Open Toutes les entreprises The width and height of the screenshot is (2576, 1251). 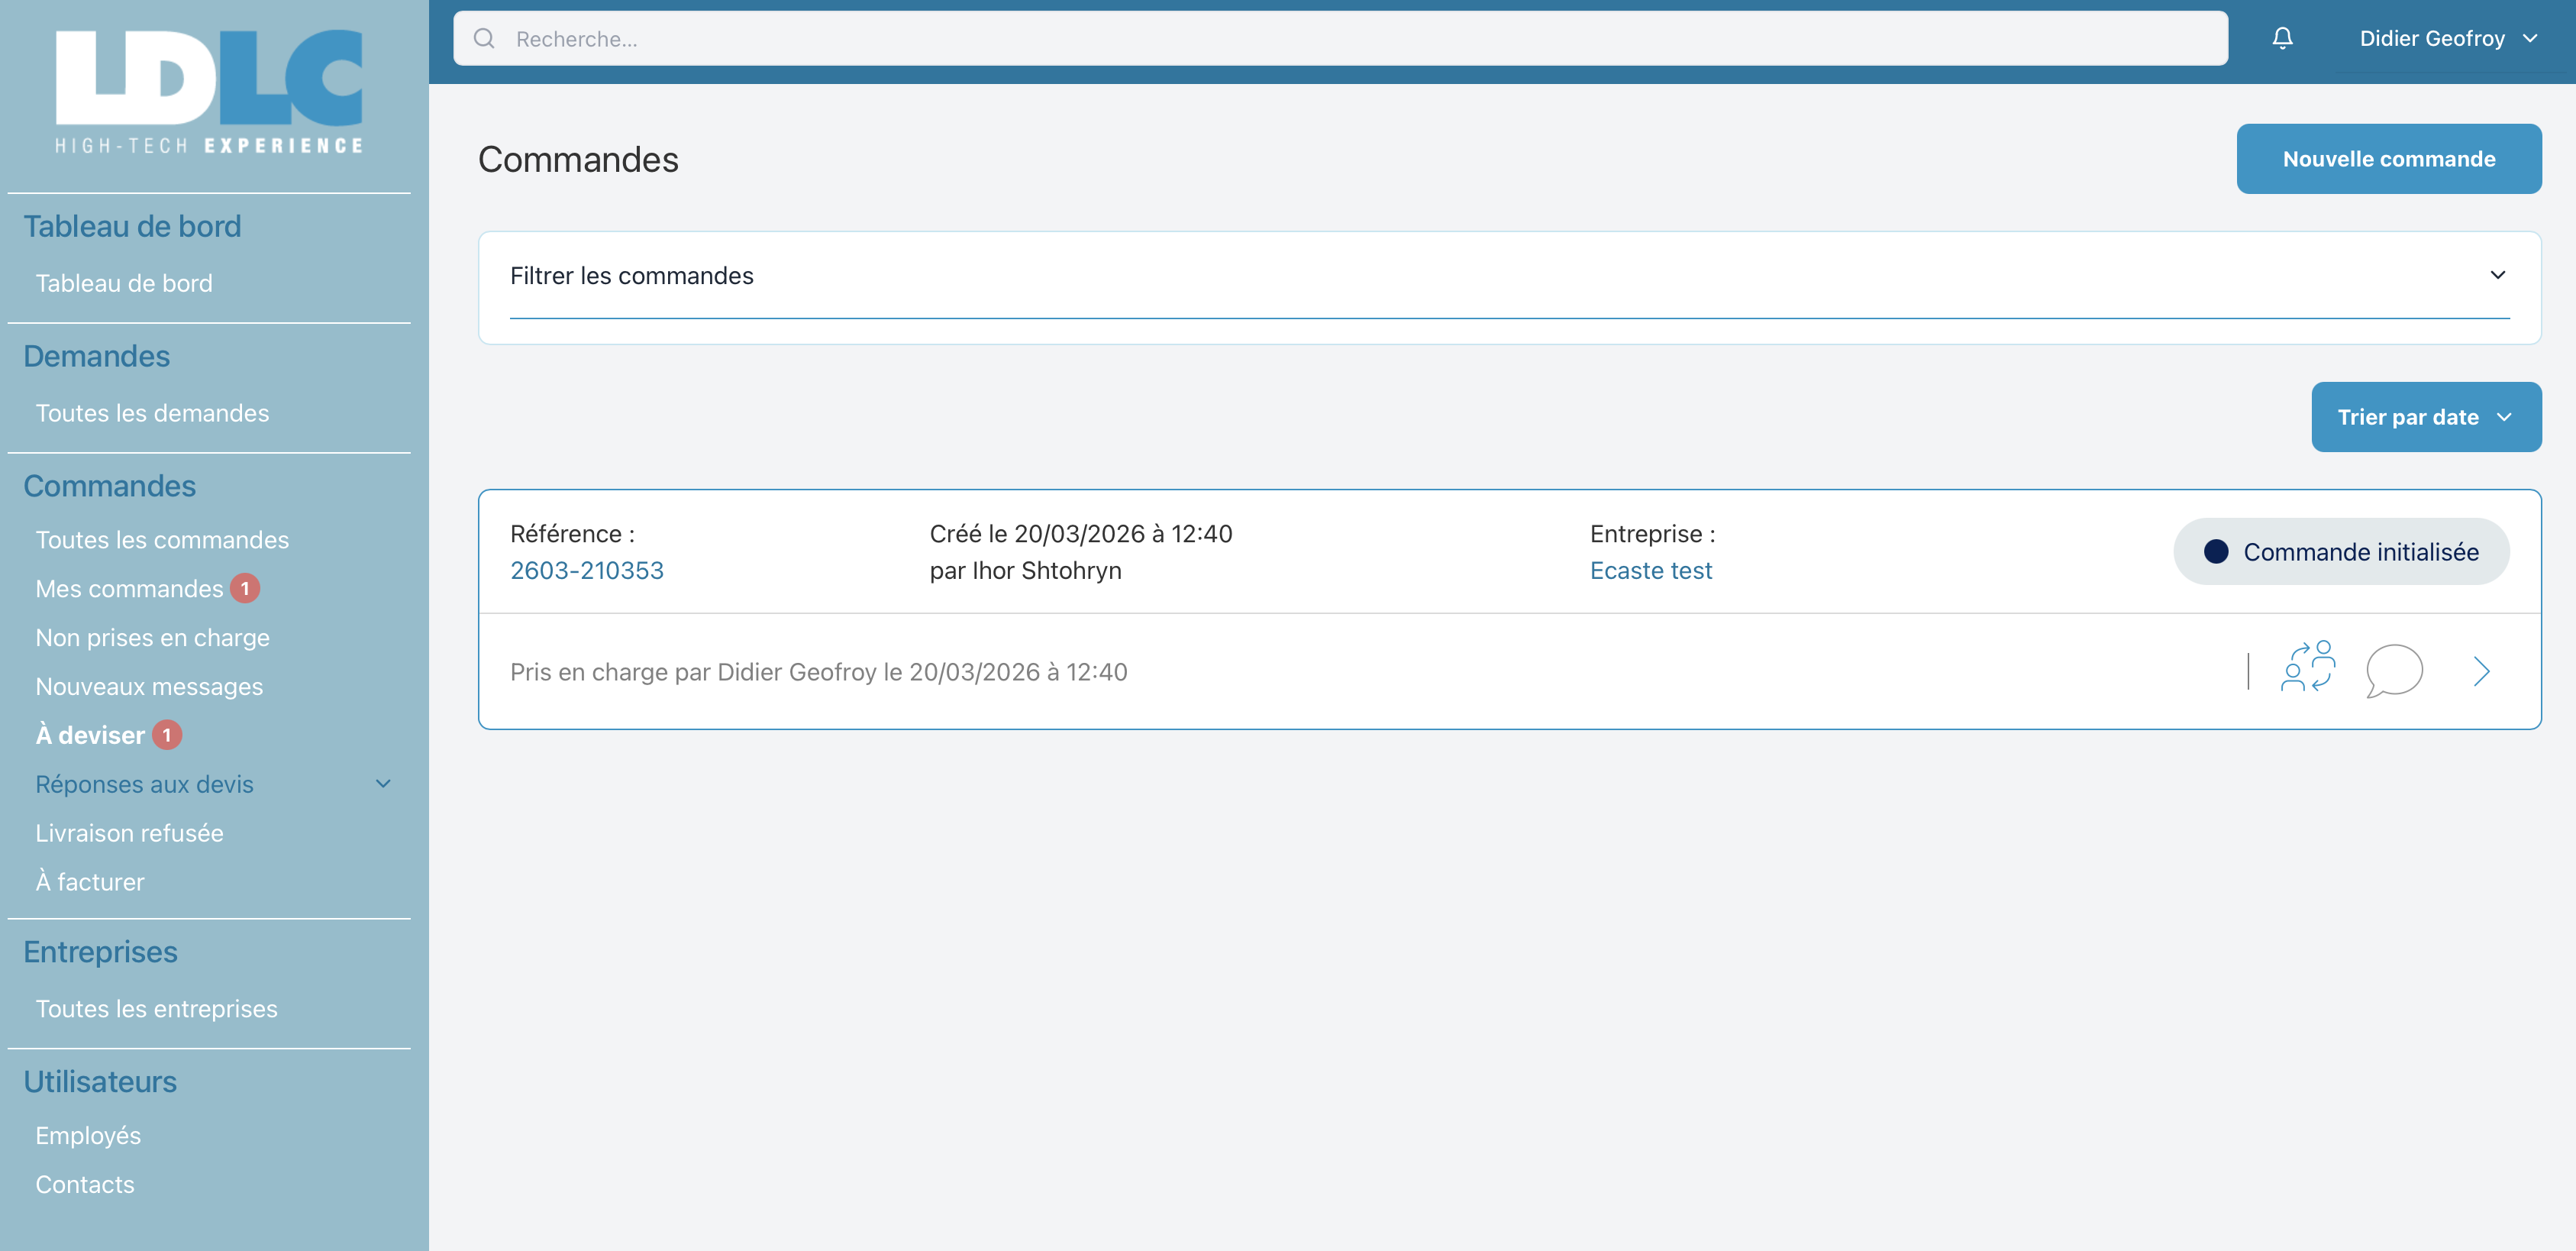tap(156, 1009)
